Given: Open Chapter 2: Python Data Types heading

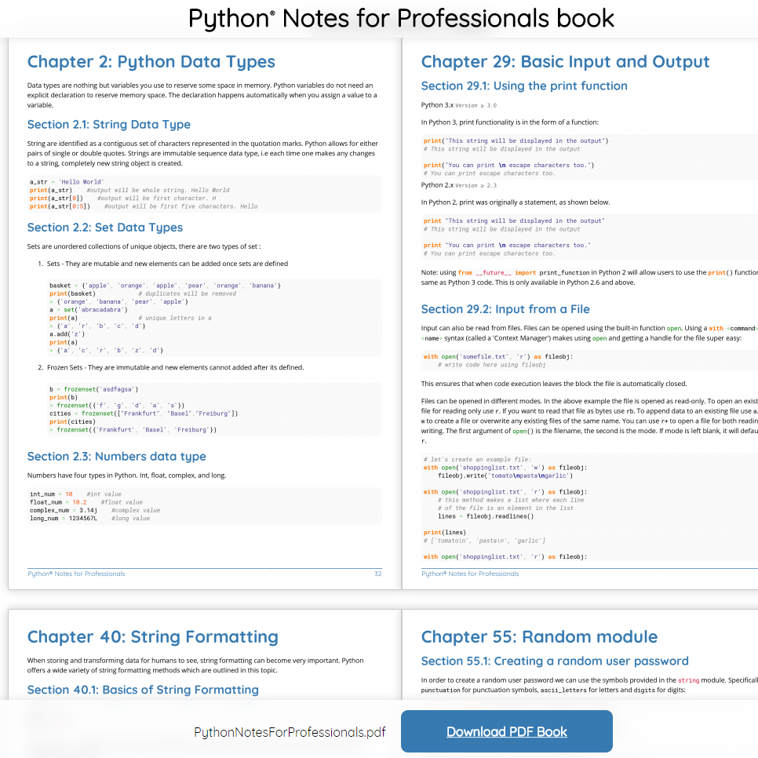Looking at the screenshot, I should point(151,62).
